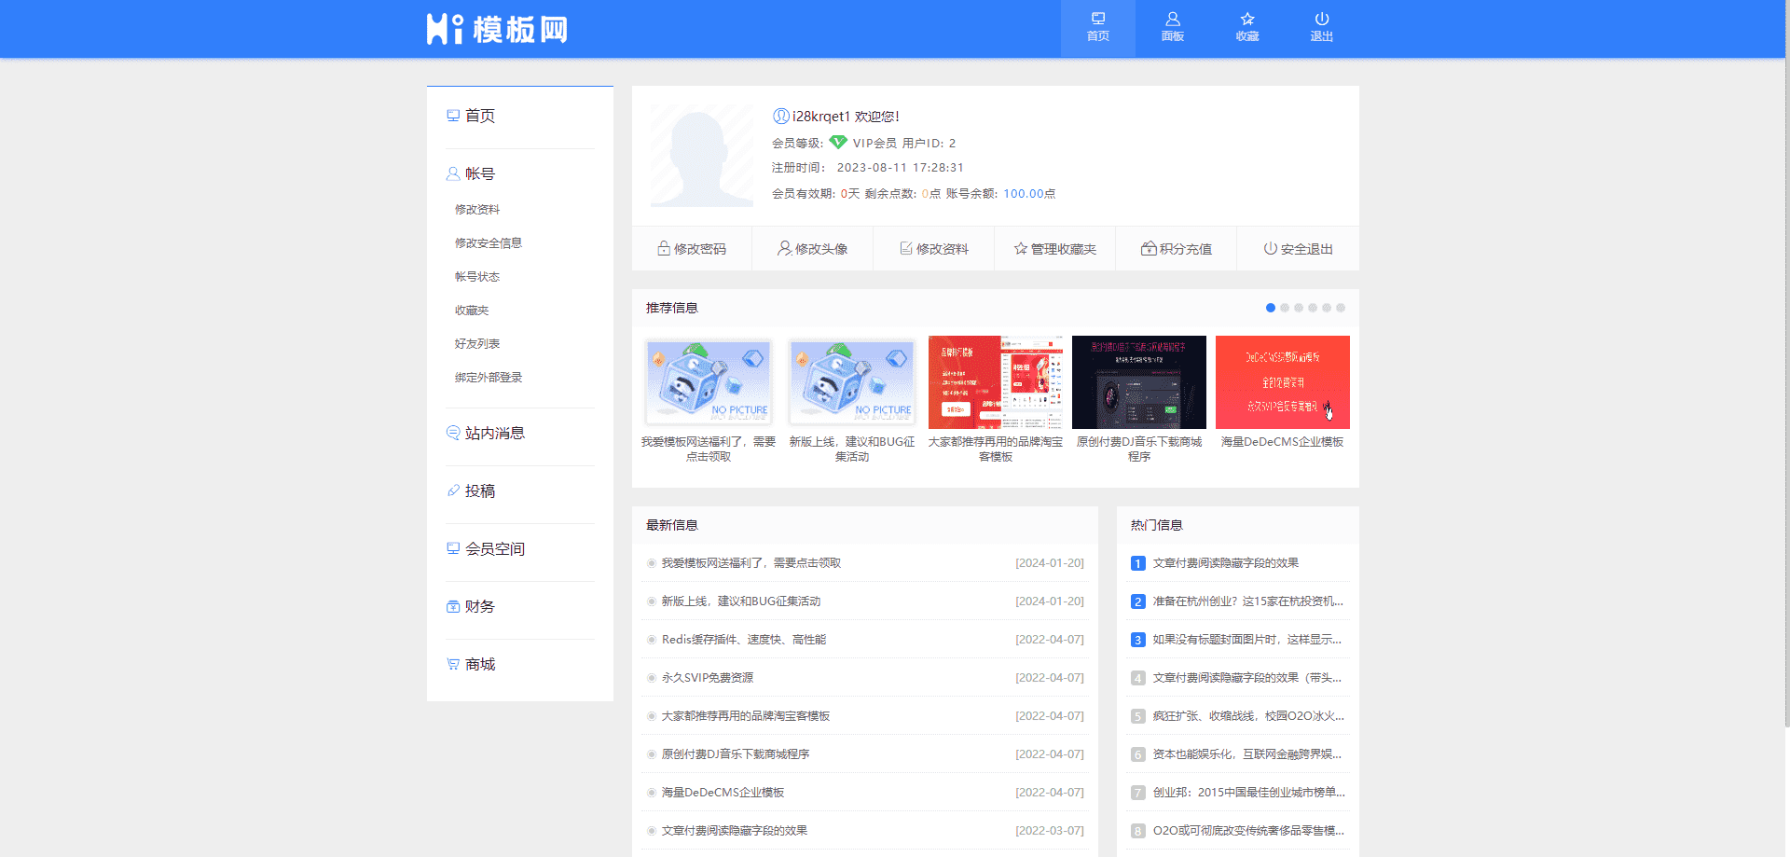Viewport: 1790px width, 857px height.
Task: Click the 安全退出 logout icon
Action: (x=1297, y=248)
